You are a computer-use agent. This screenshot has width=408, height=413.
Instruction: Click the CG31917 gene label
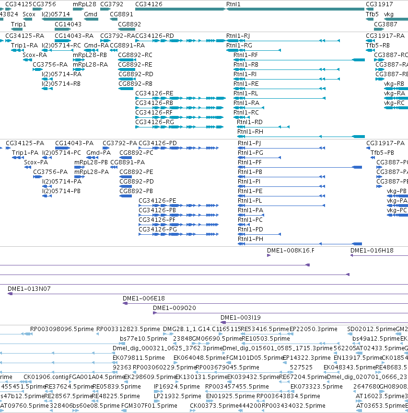pos(379,4)
